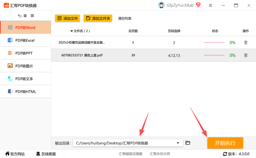The width and height of the screenshot is (256, 158).
Task: Click the 页码选择 column header
Action: [x=174, y=31]
